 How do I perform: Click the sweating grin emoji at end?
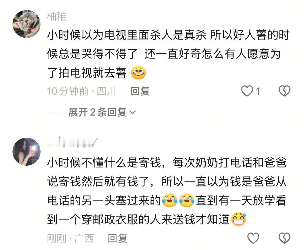239,219
